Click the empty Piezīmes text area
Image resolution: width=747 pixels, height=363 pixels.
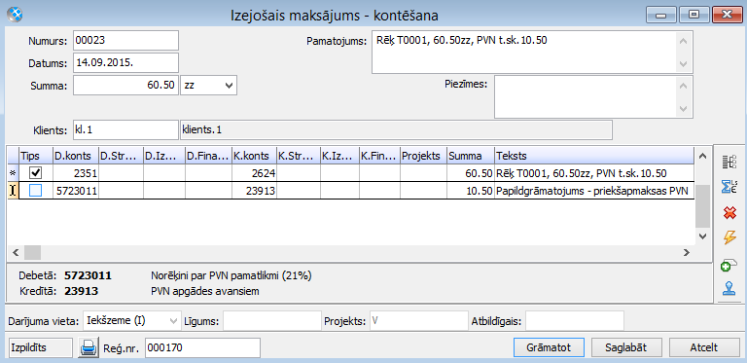[585, 96]
